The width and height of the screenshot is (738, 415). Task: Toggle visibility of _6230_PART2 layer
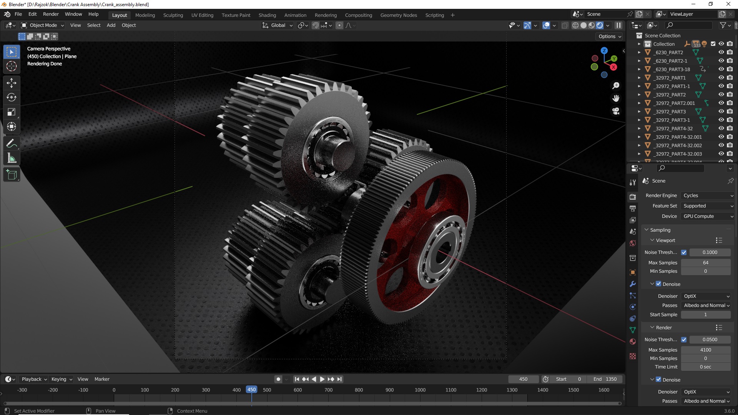pyautogui.click(x=720, y=52)
